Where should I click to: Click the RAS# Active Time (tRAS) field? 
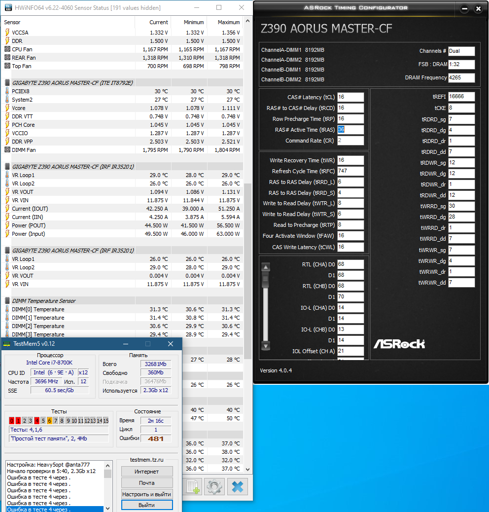coord(350,130)
